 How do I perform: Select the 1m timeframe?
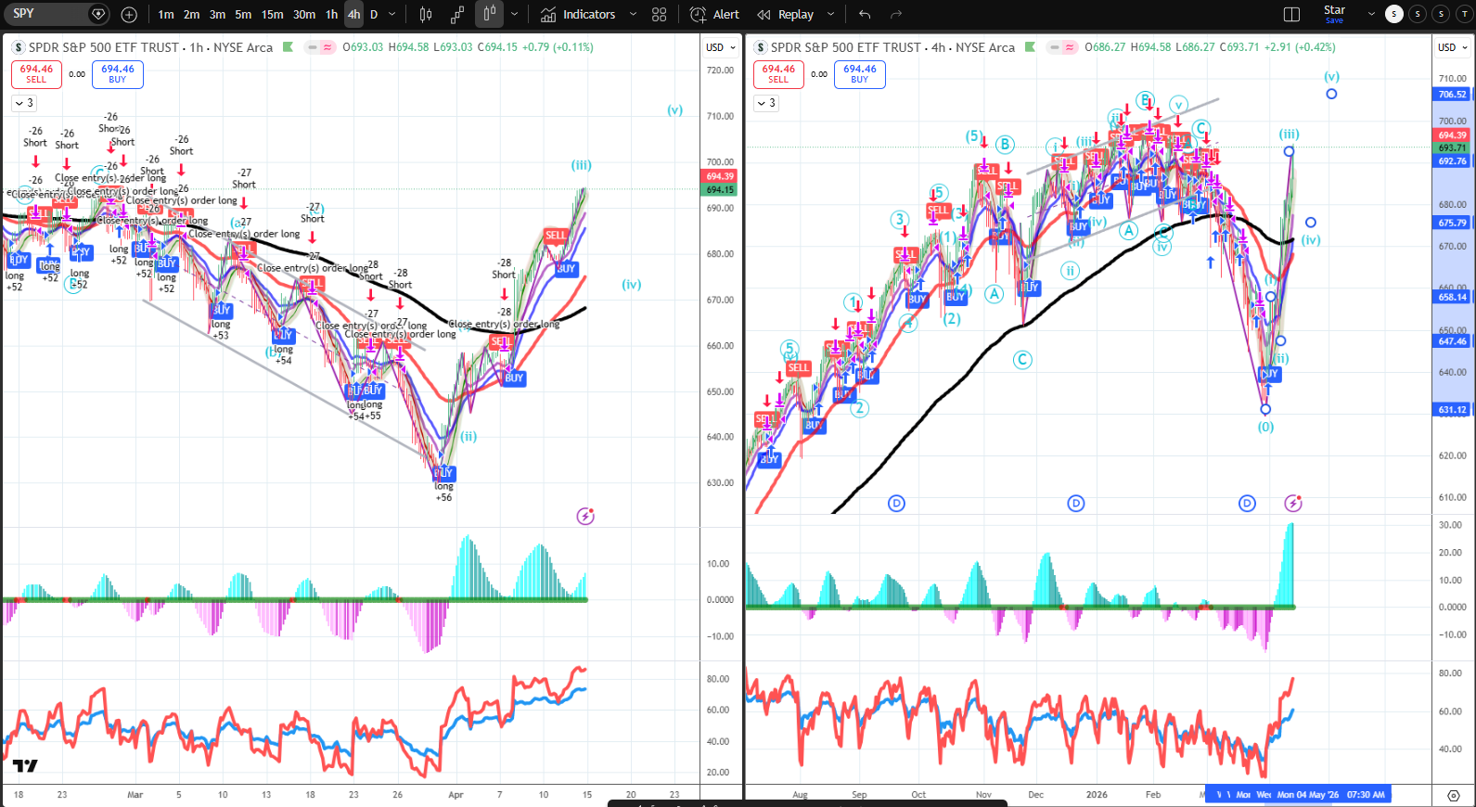[x=166, y=14]
